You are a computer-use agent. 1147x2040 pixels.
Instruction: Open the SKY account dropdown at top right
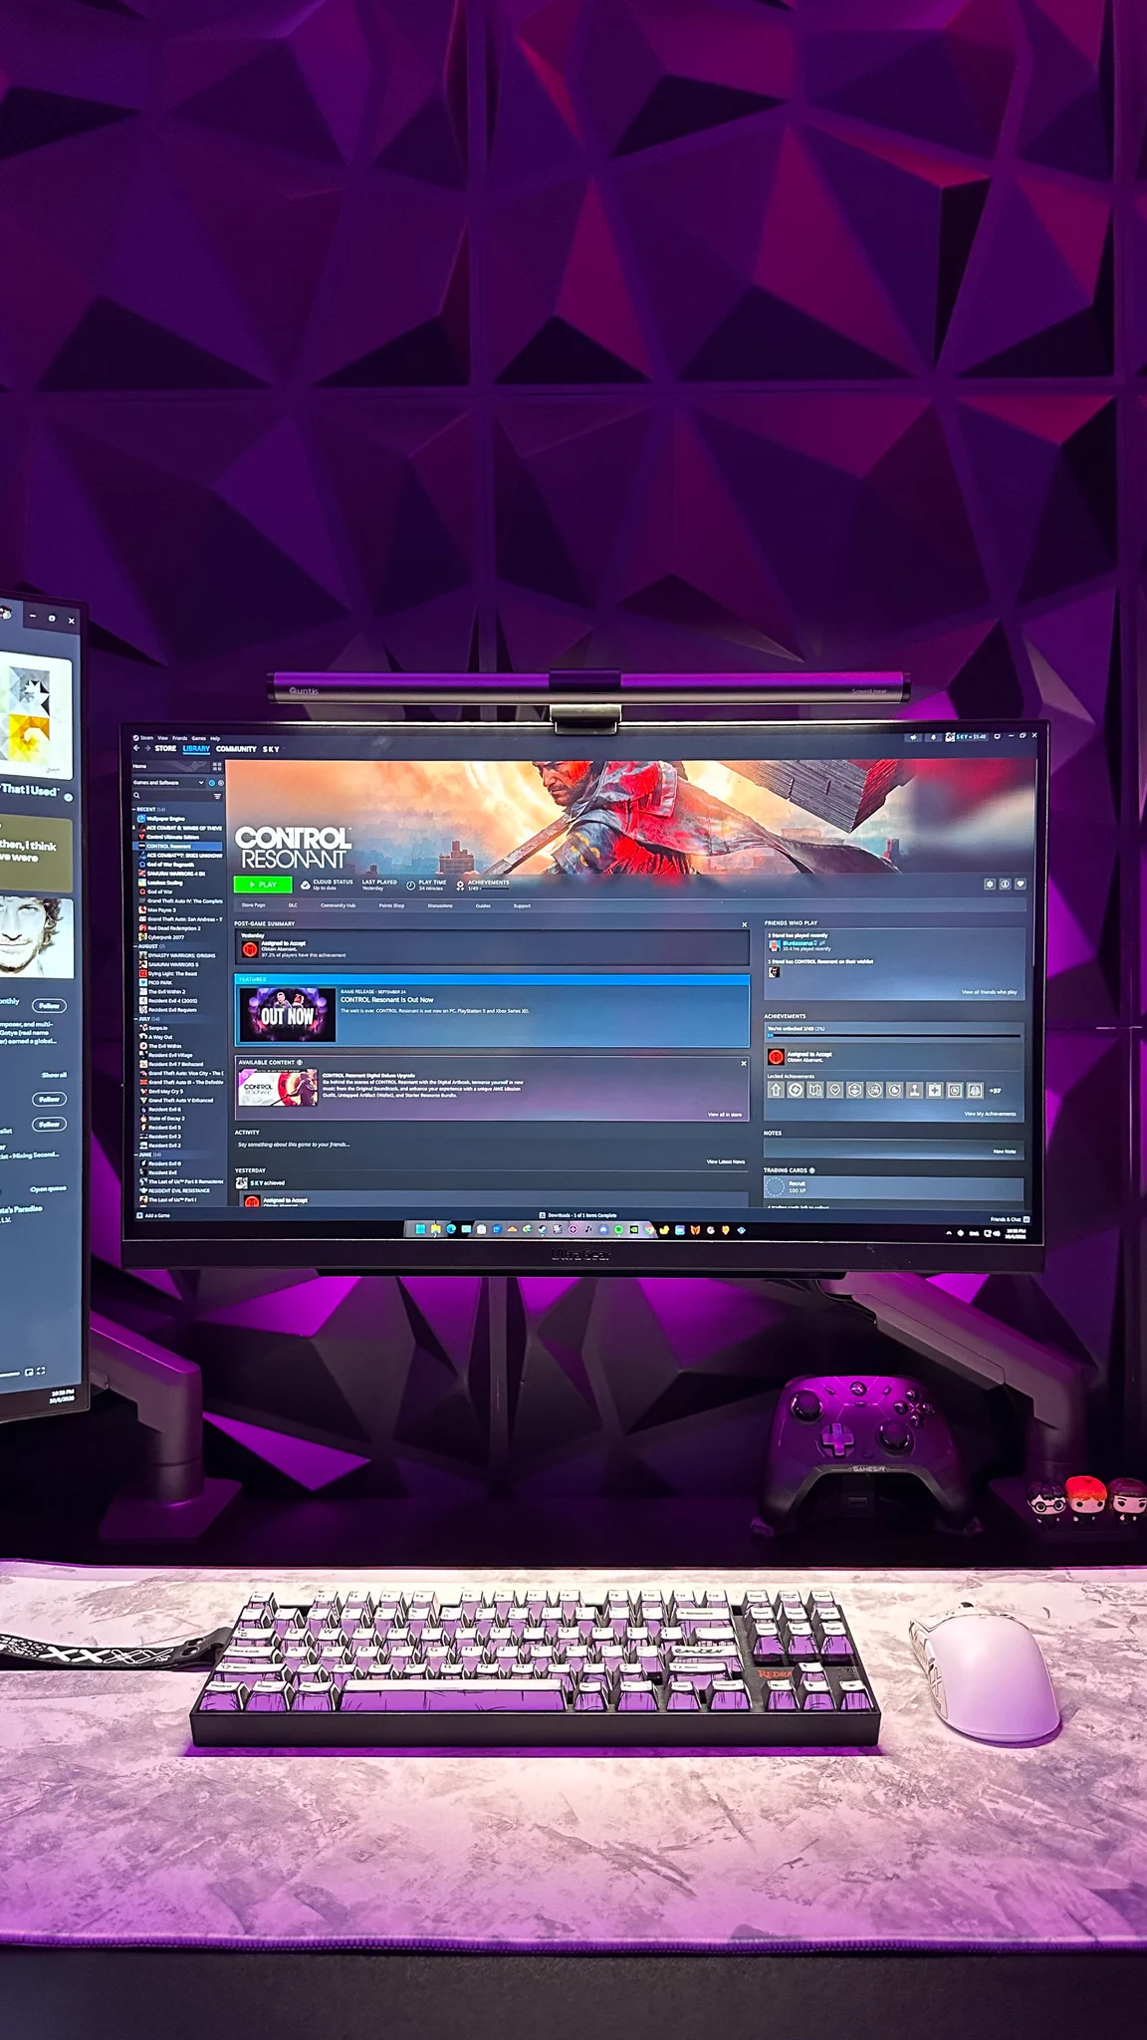965,737
